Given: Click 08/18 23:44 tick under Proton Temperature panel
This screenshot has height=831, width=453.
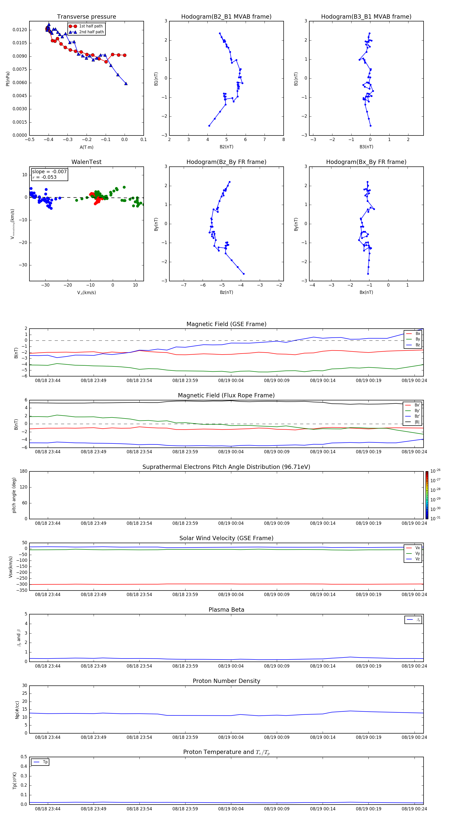Looking at the screenshot, I should click(x=48, y=809).
